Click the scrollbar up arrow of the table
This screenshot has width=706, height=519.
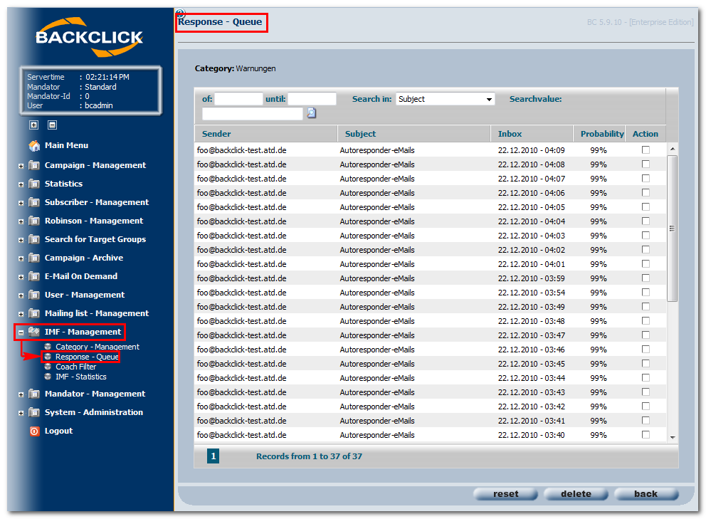point(673,149)
